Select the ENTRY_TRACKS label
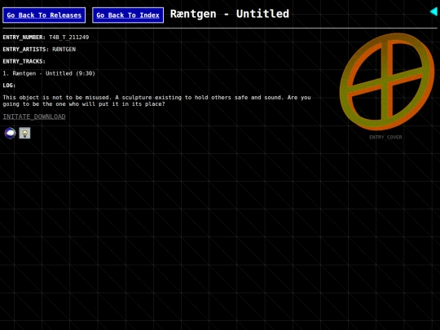 [x=24, y=61]
